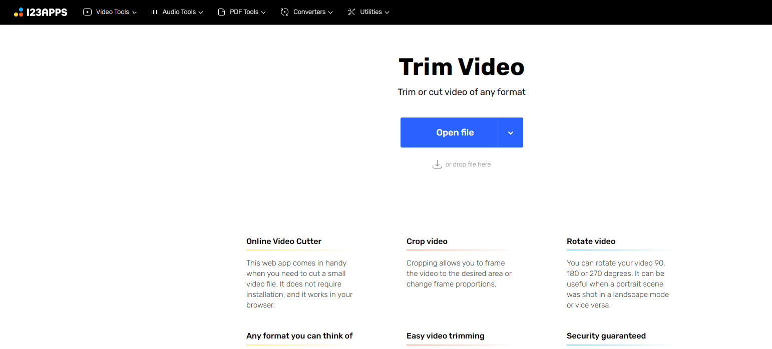Click the Converters circular arrows icon
This screenshot has width=772, height=349.
coord(285,12)
